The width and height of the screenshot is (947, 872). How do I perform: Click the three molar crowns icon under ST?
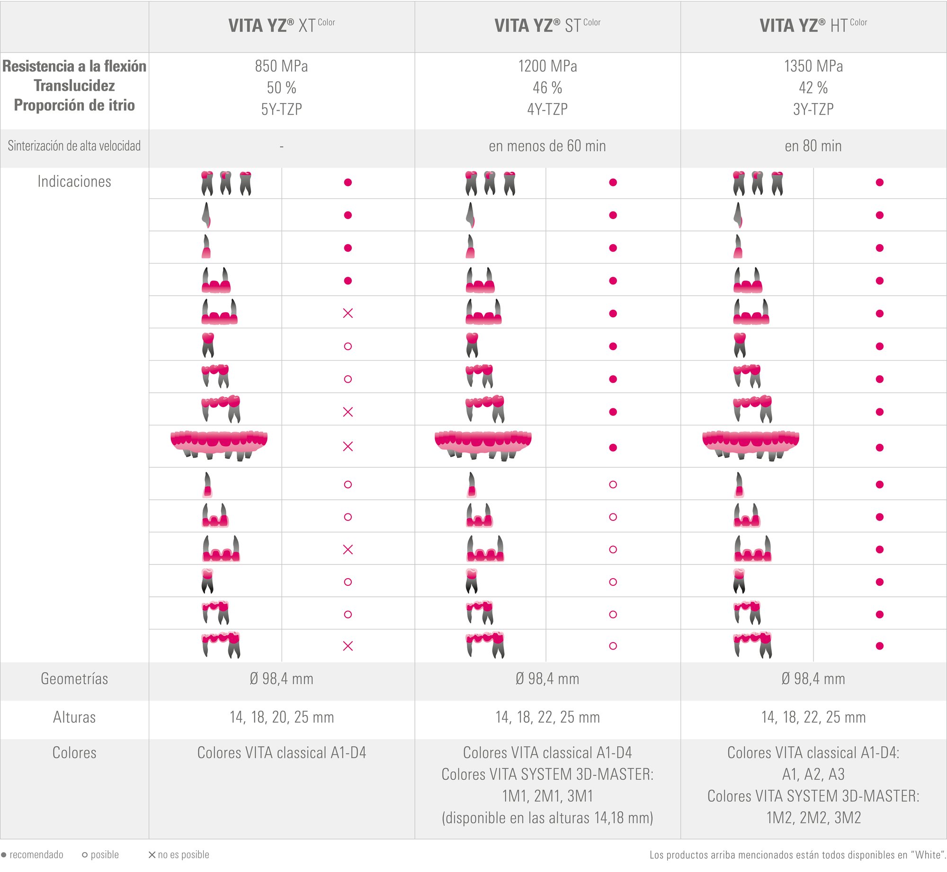(x=490, y=183)
